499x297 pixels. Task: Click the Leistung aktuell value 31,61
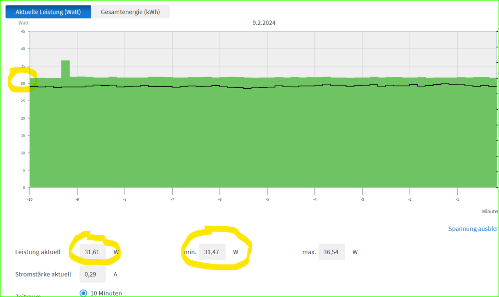[x=92, y=252]
